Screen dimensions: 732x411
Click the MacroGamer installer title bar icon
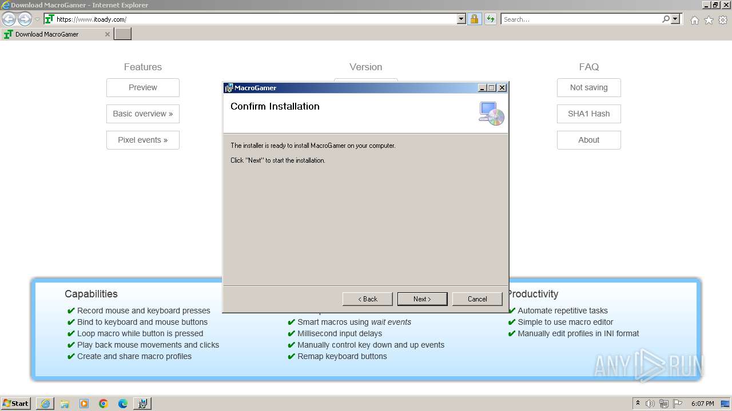tap(229, 88)
